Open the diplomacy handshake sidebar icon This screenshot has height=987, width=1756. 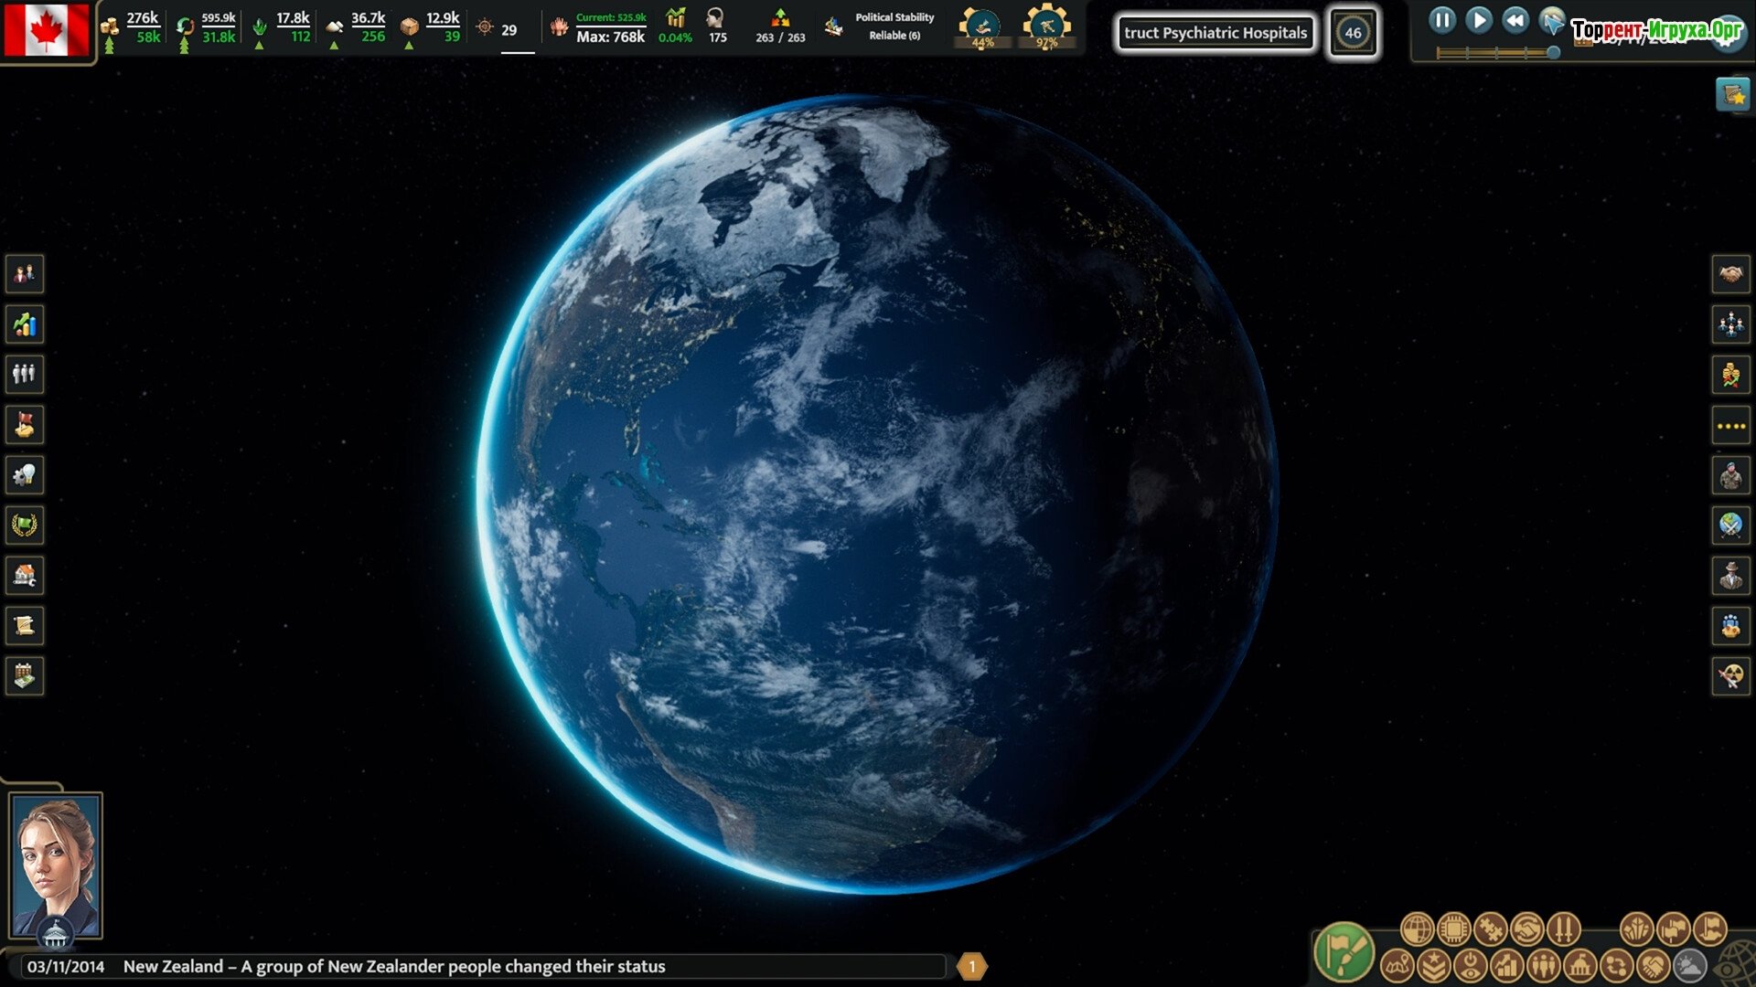coord(1730,274)
